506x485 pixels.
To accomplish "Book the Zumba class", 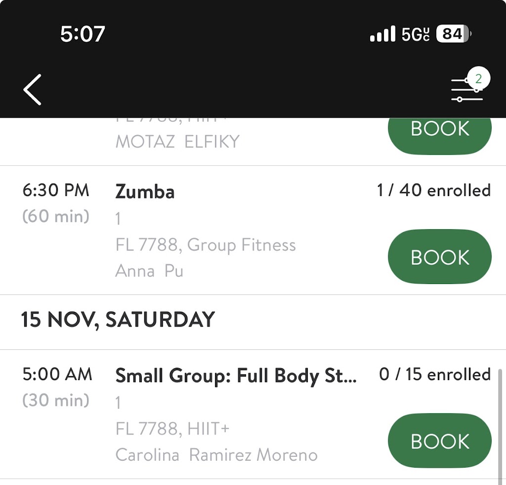I will 440,257.
